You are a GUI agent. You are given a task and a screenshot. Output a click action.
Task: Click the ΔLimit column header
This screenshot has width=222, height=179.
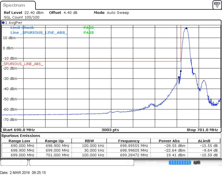(204, 141)
